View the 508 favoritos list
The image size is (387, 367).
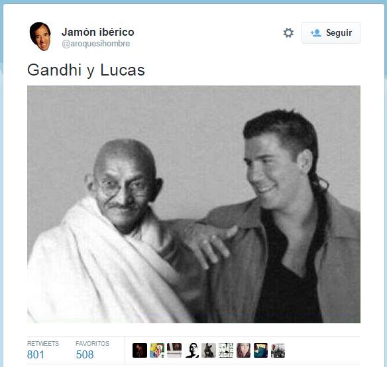tap(85, 354)
